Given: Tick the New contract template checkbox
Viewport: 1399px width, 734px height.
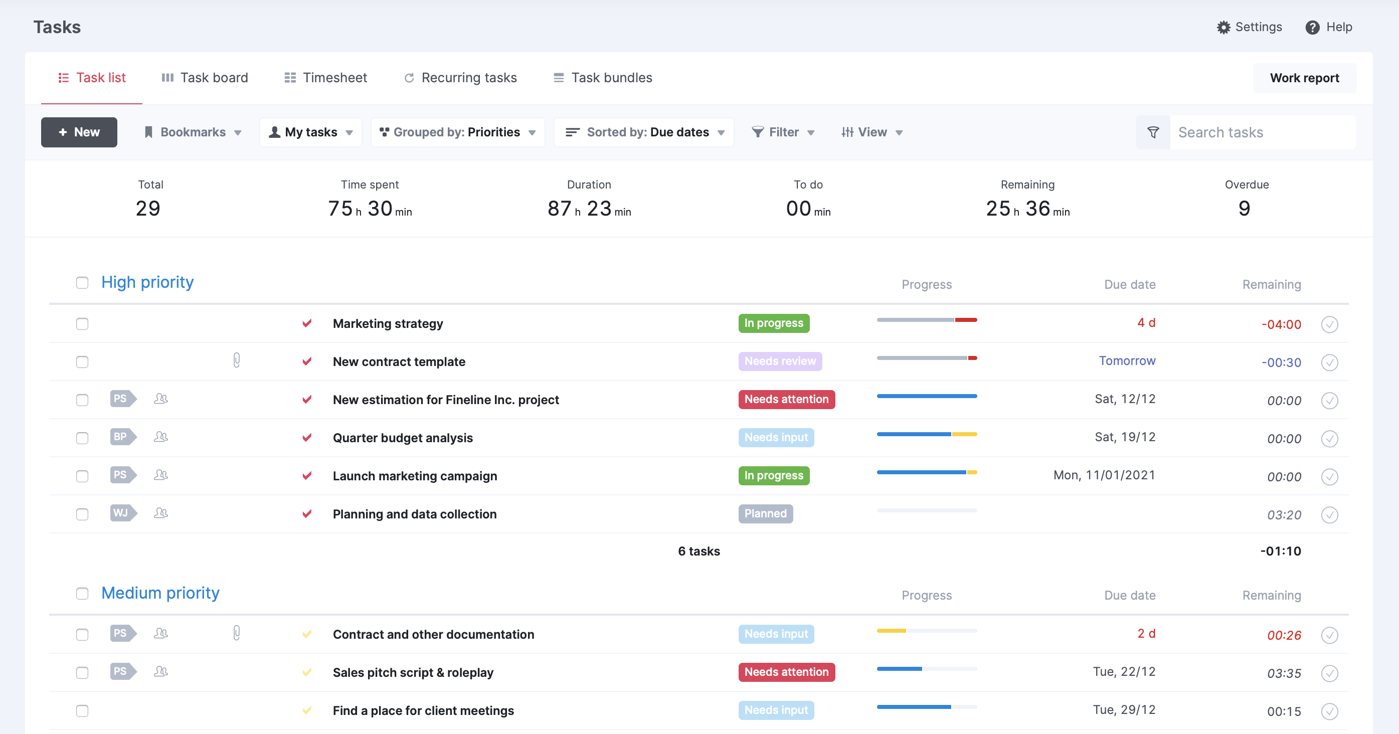Looking at the screenshot, I should coord(82,362).
